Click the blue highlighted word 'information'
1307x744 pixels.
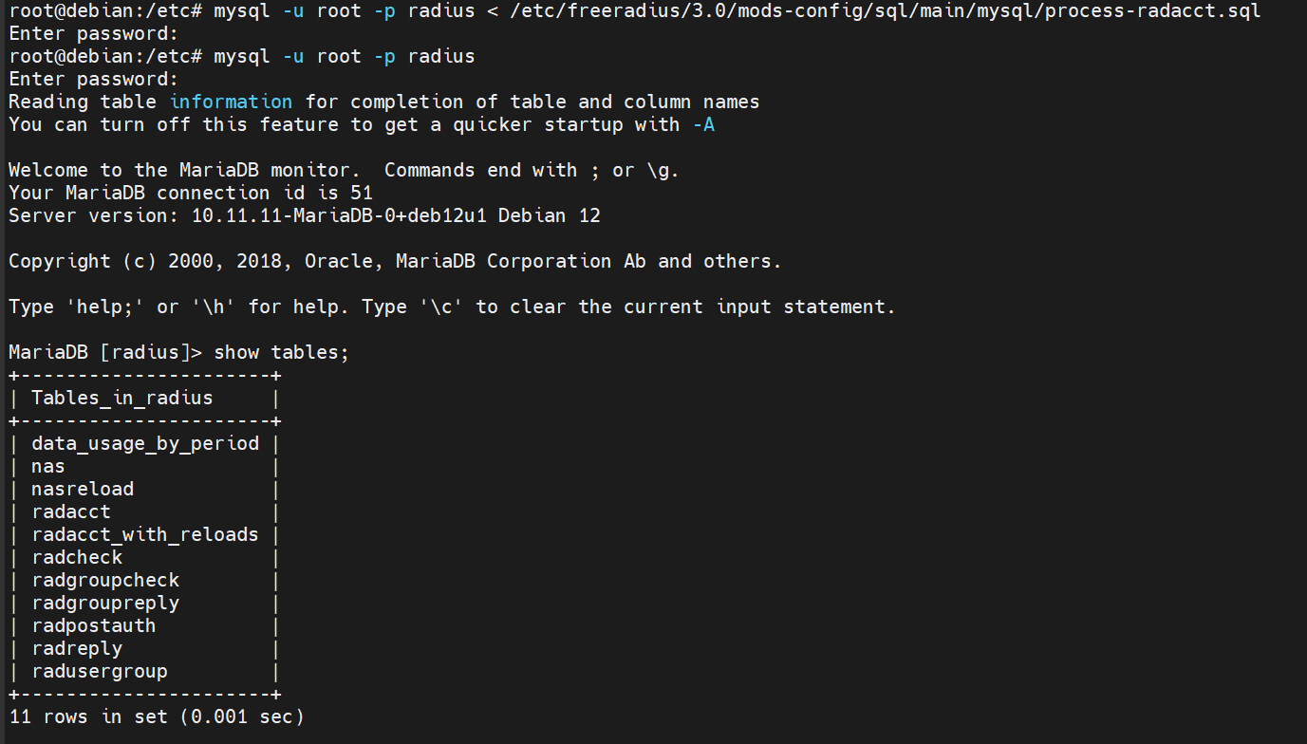(x=231, y=102)
